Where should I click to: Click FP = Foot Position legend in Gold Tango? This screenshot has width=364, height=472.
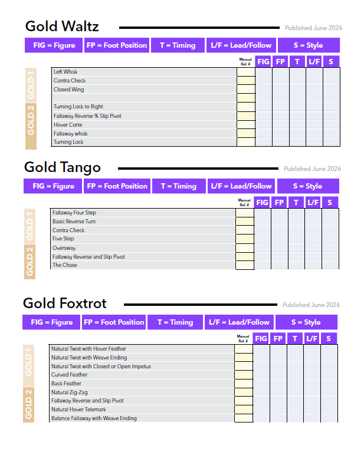point(117,186)
